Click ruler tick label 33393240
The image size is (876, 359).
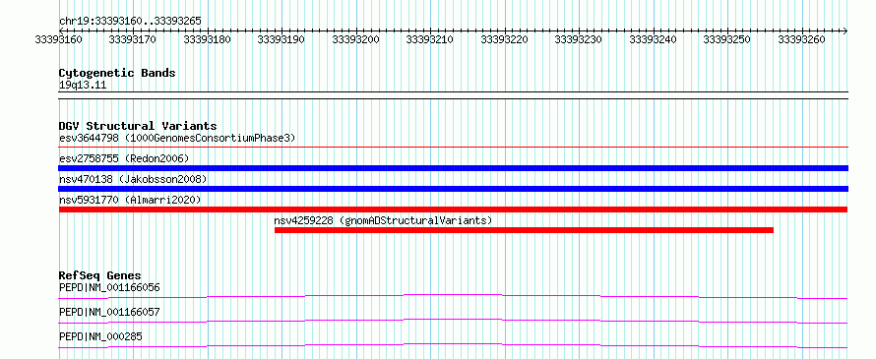tap(654, 39)
